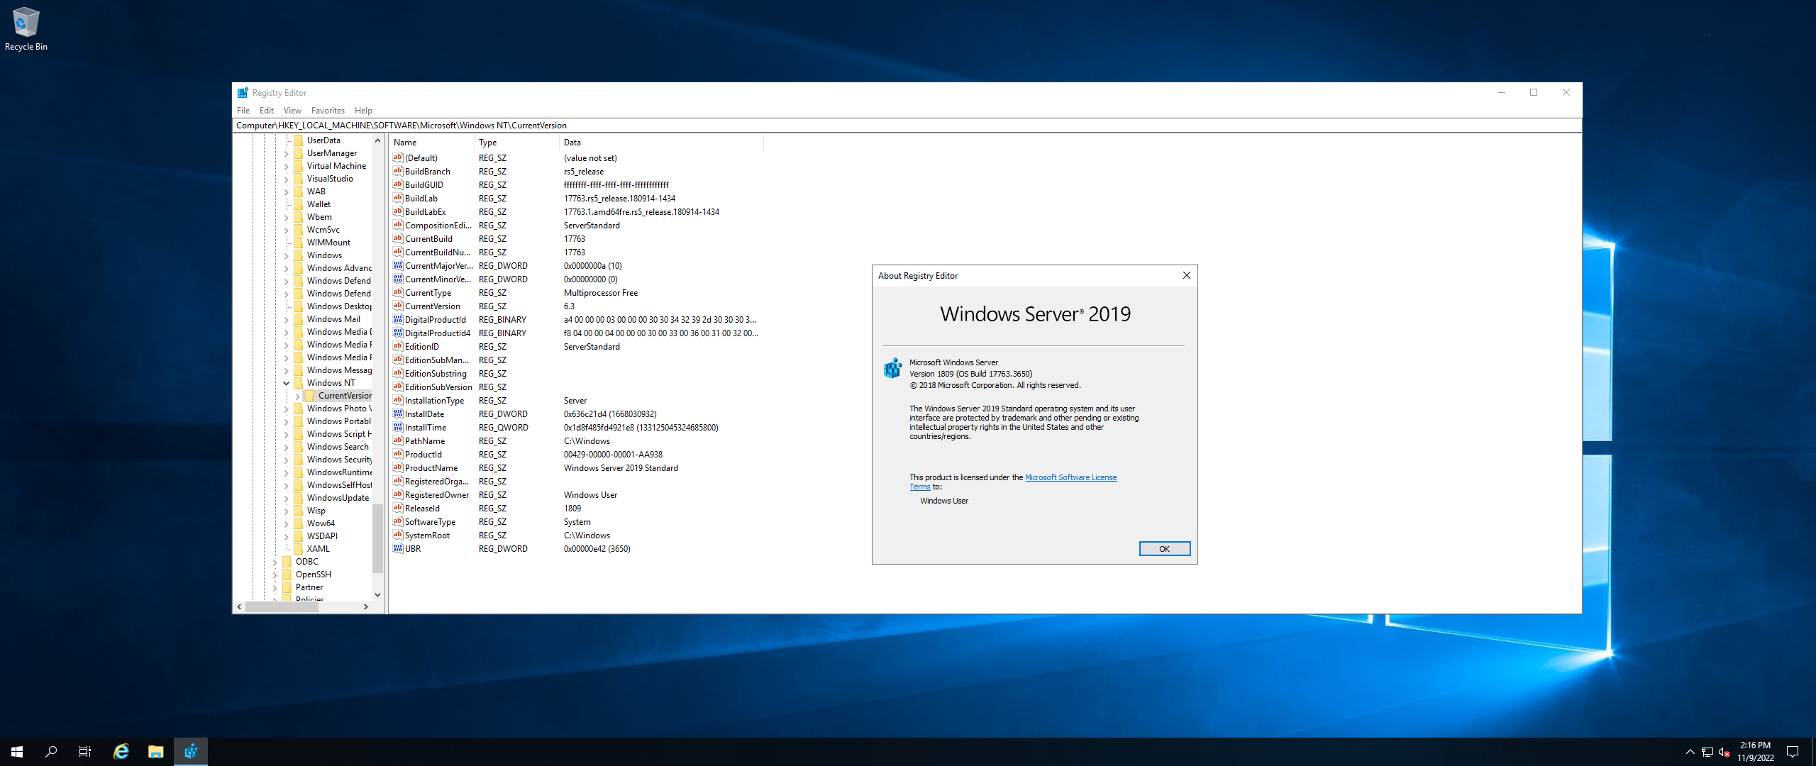Click the ProductName string icon
The image size is (1816, 766).
tap(398, 467)
